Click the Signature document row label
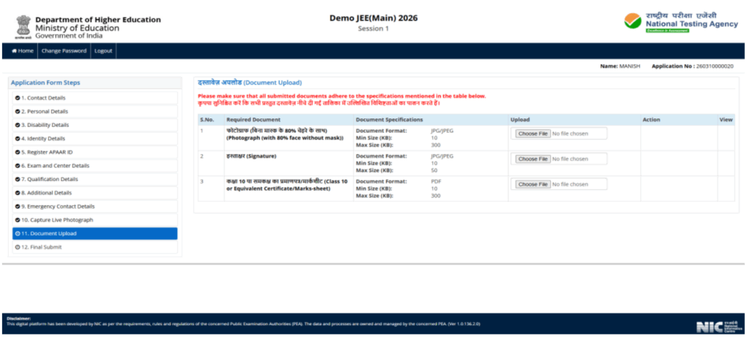750x339 pixels. point(252,156)
